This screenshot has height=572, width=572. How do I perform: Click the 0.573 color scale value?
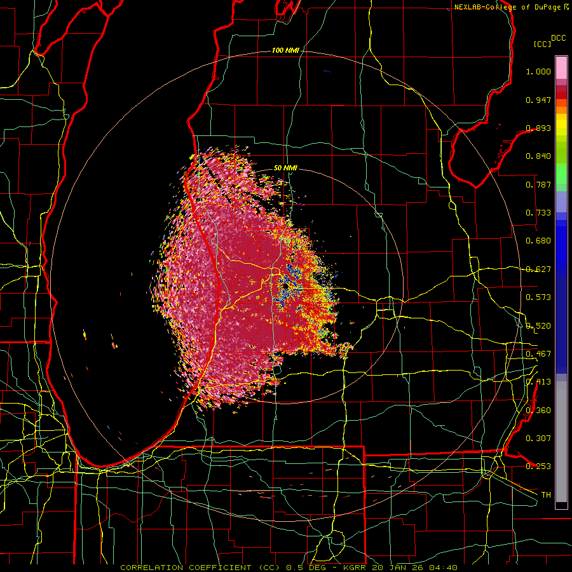538,297
